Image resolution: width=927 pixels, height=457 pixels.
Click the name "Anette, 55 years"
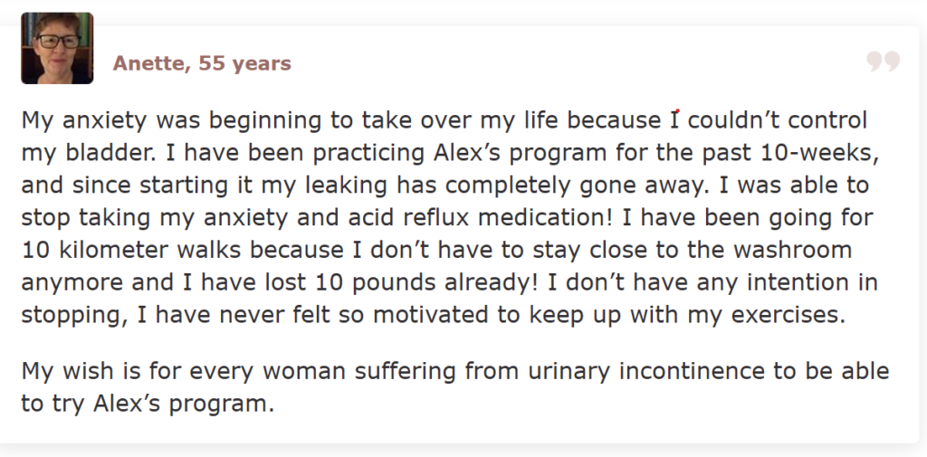tap(202, 63)
